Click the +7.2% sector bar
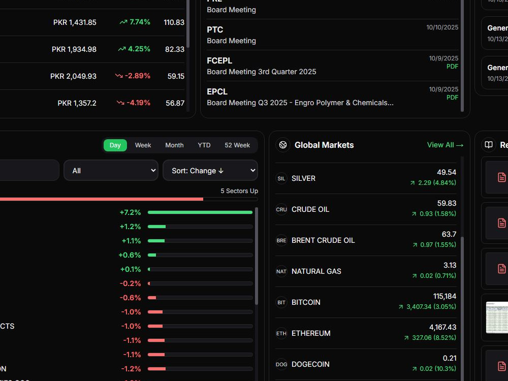 pyautogui.click(x=200, y=212)
